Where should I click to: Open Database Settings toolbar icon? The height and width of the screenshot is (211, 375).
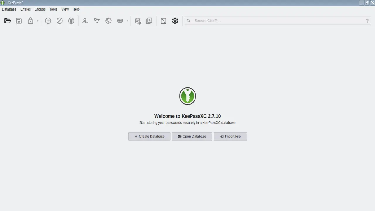click(x=138, y=21)
